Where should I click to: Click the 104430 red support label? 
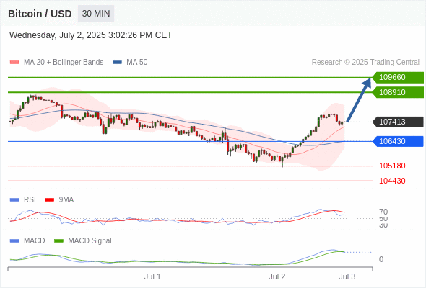point(392,181)
